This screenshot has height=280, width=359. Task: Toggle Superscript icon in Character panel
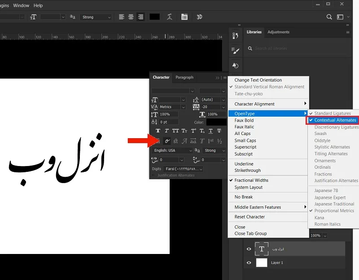tap(193, 131)
